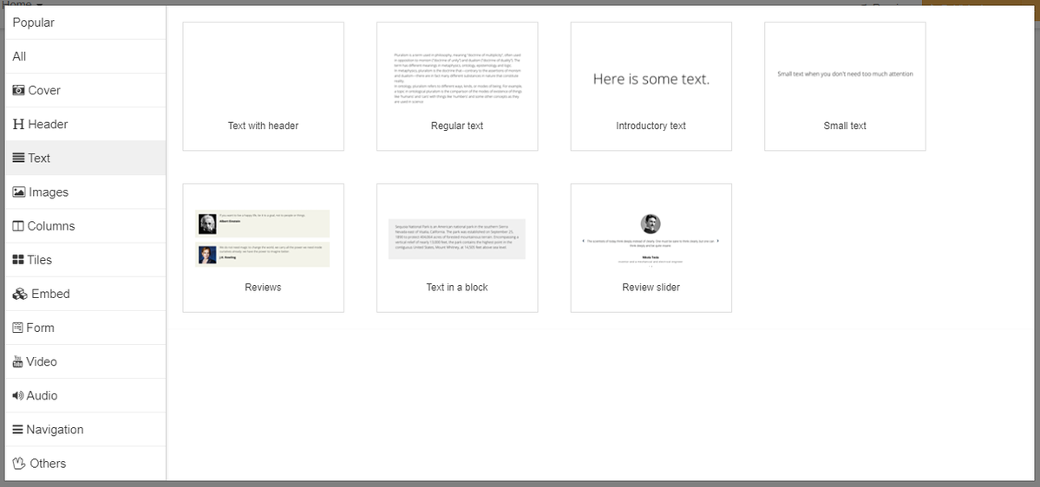Click the hamburger icon next to Navigation
1040x487 pixels.
(17, 429)
